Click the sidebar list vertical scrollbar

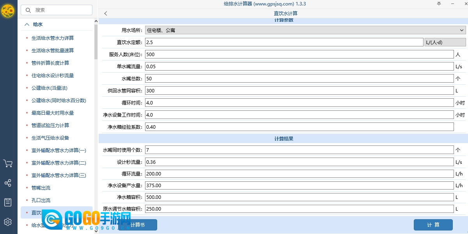coord(96,39)
